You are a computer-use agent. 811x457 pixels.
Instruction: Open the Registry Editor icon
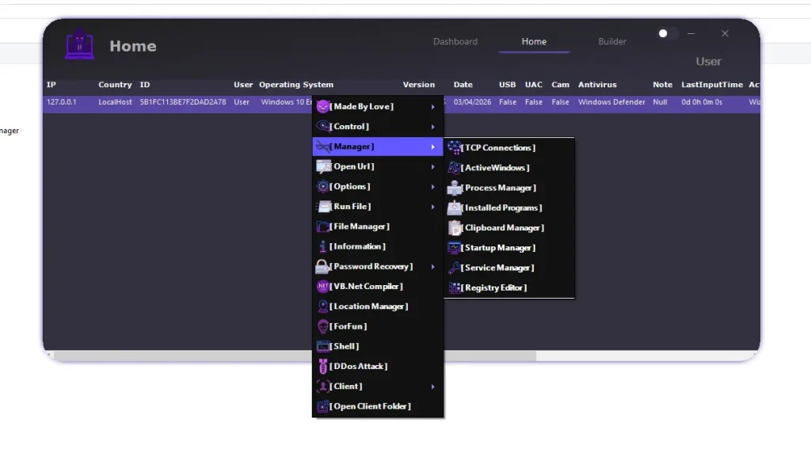455,288
